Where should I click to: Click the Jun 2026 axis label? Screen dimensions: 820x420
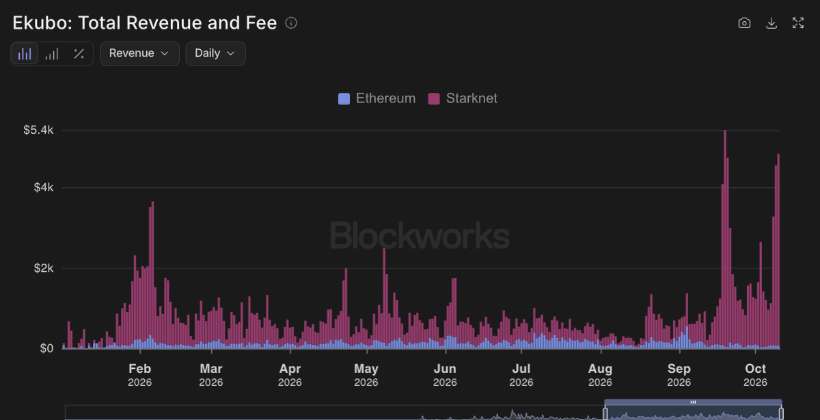[x=445, y=375]
